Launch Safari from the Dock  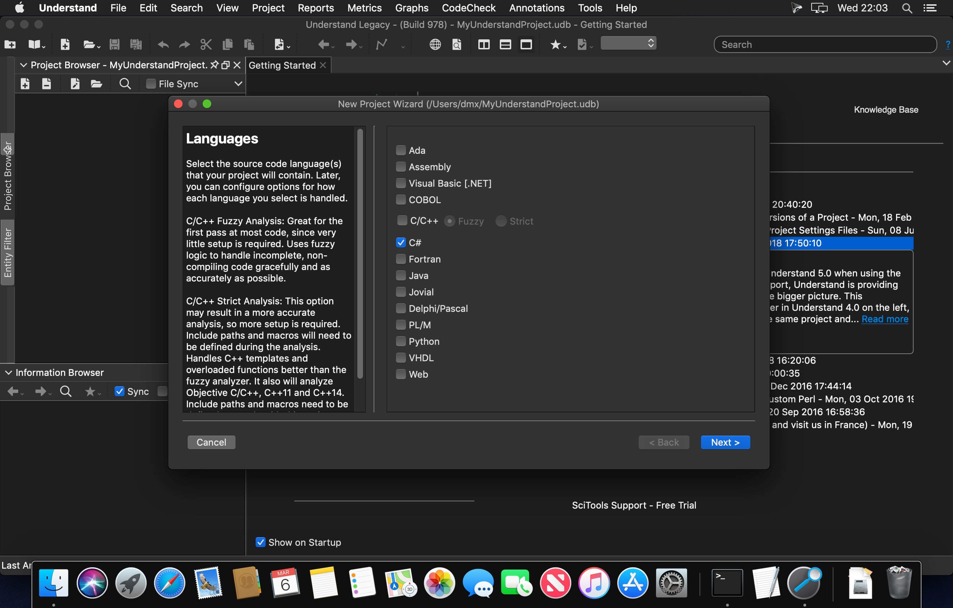(x=169, y=582)
